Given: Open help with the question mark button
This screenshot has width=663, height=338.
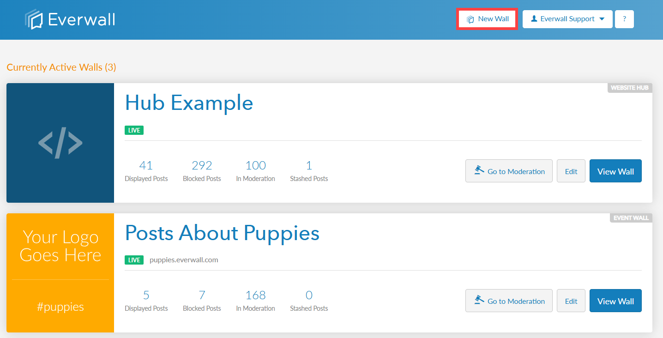Looking at the screenshot, I should pos(624,19).
